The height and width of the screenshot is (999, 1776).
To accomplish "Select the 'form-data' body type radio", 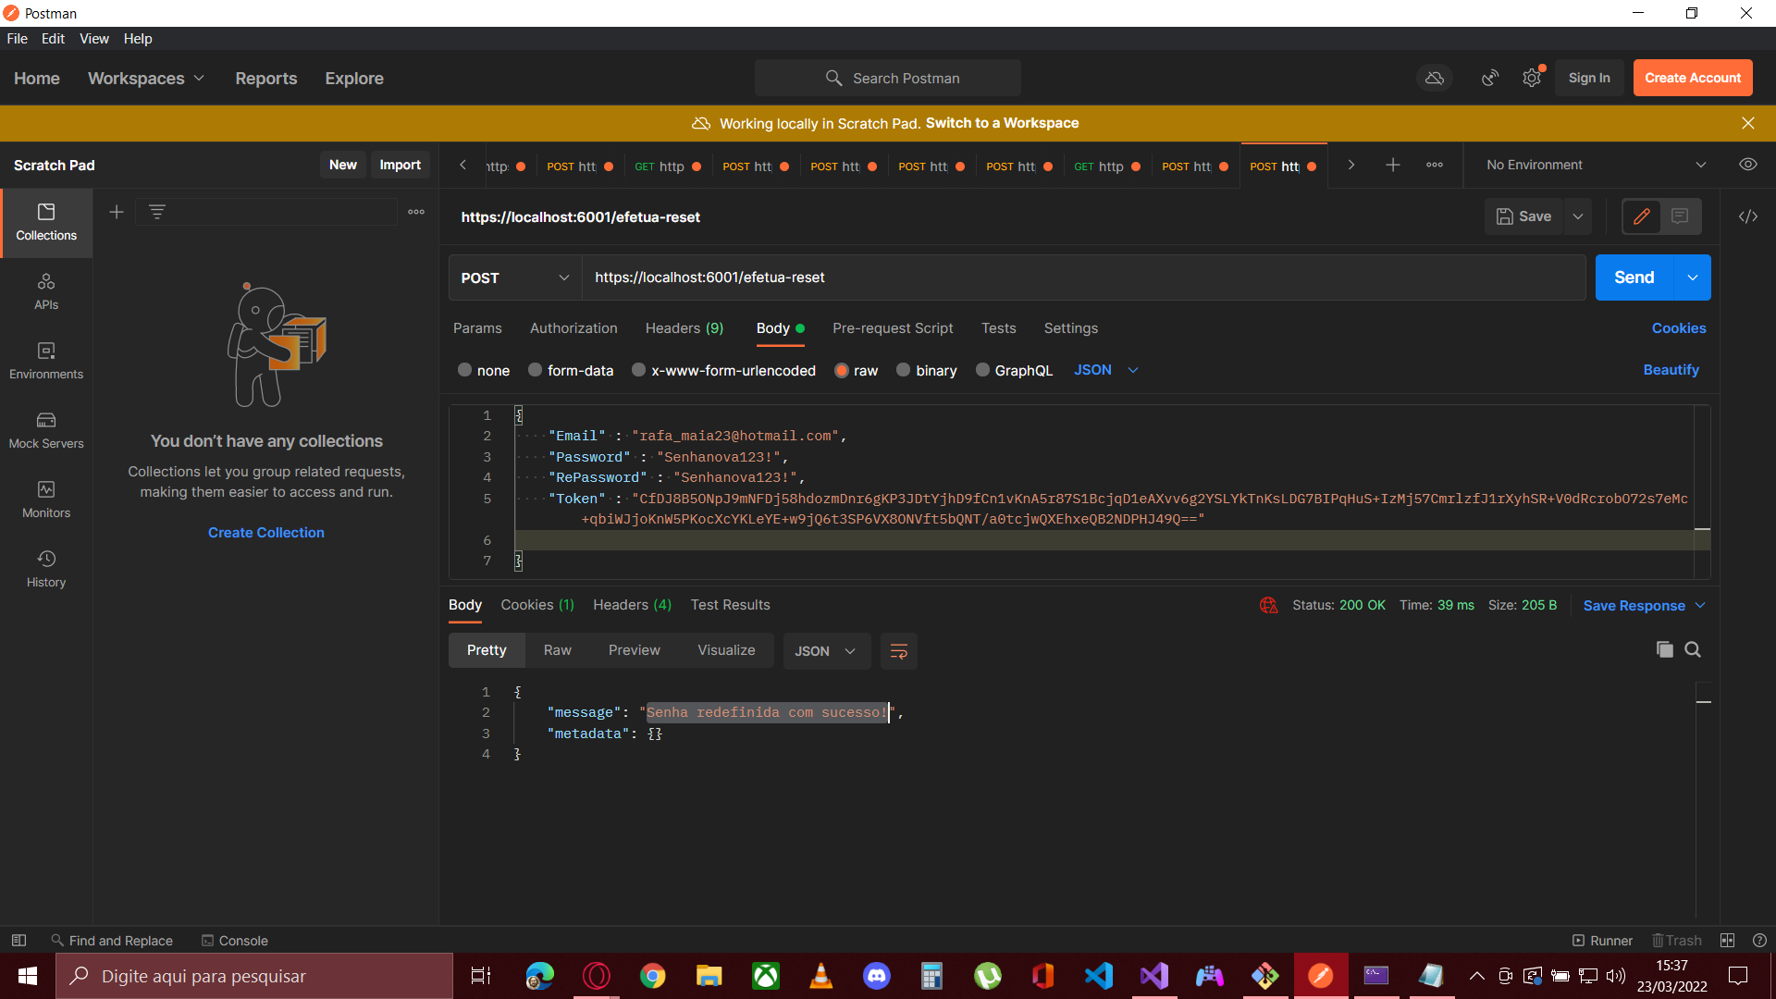I will click(x=535, y=370).
